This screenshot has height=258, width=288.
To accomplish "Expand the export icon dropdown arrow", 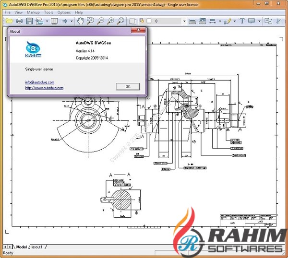I will 47,21.
